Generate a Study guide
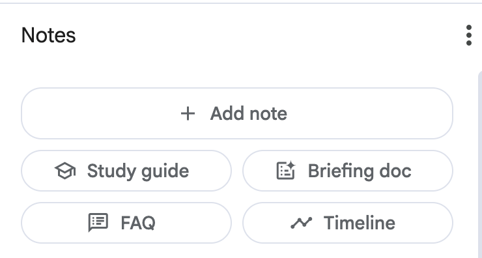482x258 pixels. (x=126, y=171)
